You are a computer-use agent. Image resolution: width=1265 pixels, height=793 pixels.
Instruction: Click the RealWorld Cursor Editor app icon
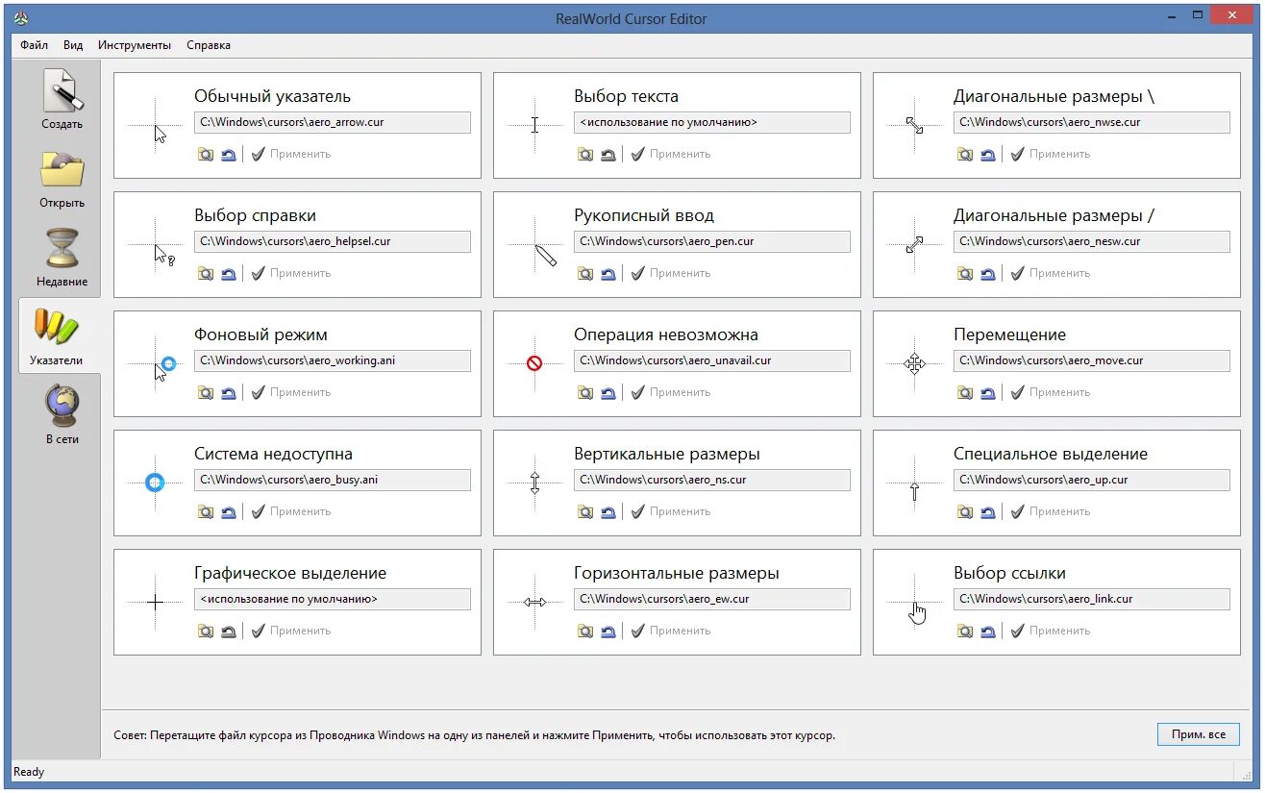pyautogui.click(x=20, y=17)
